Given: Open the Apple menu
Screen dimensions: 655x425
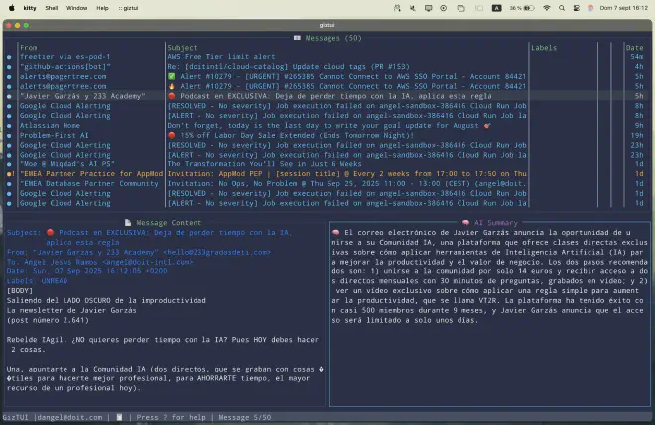Looking at the screenshot, I should [x=11, y=8].
